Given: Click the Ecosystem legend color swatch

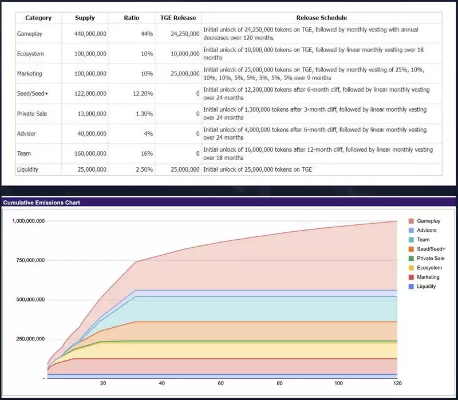Looking at the screenshot, I should 410,268.
